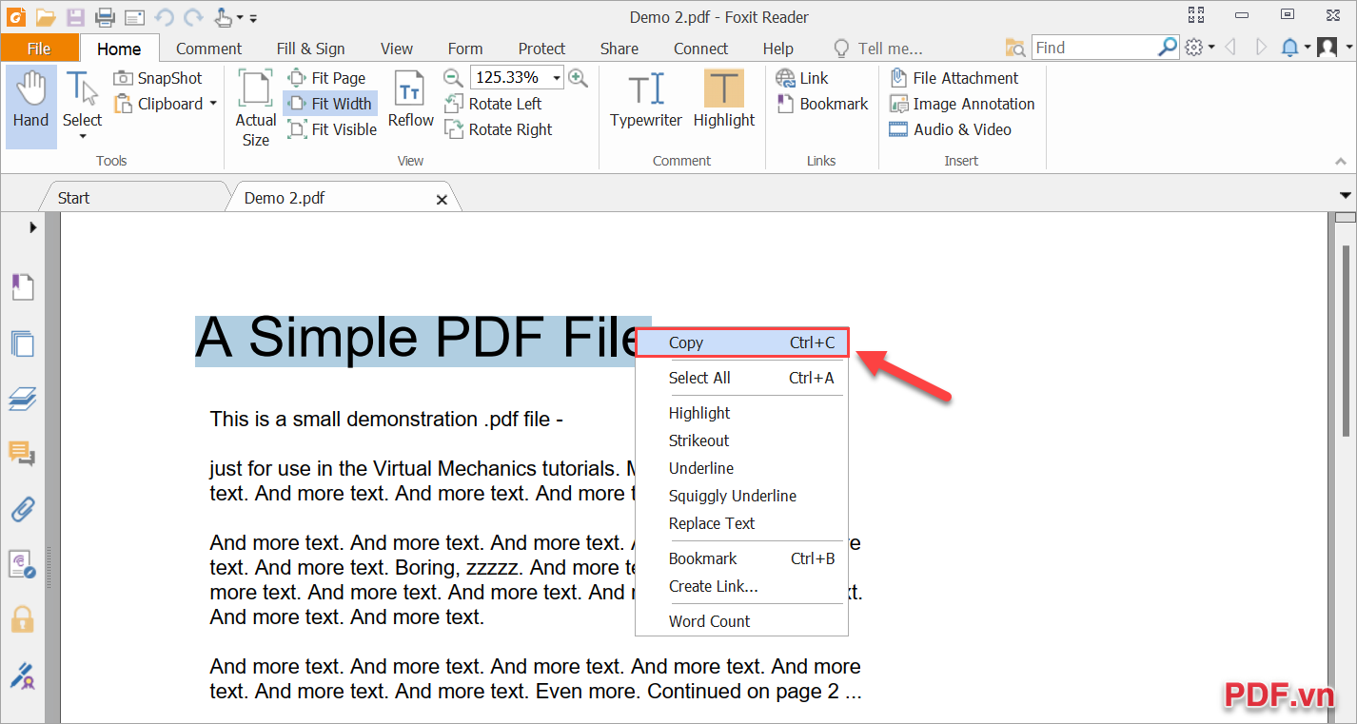This screenshot has height=724, width=1357.
Task: Insert a File Attachment
Action: (954, 78)
